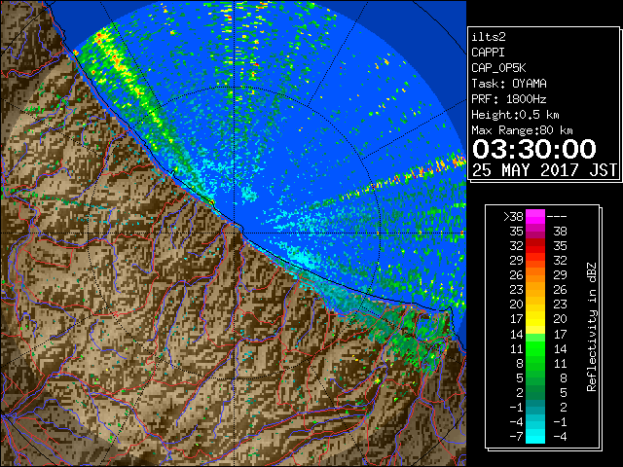Click the ">38" legend label
Image resolution: width=623 pixels, height=467 pixels.
click(x=513, y=217)
